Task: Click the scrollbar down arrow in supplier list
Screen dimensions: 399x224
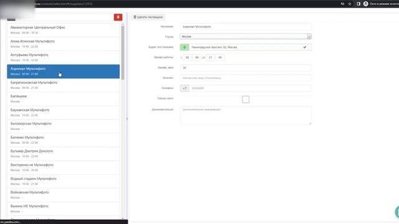Action: click(x=123, y=218)
